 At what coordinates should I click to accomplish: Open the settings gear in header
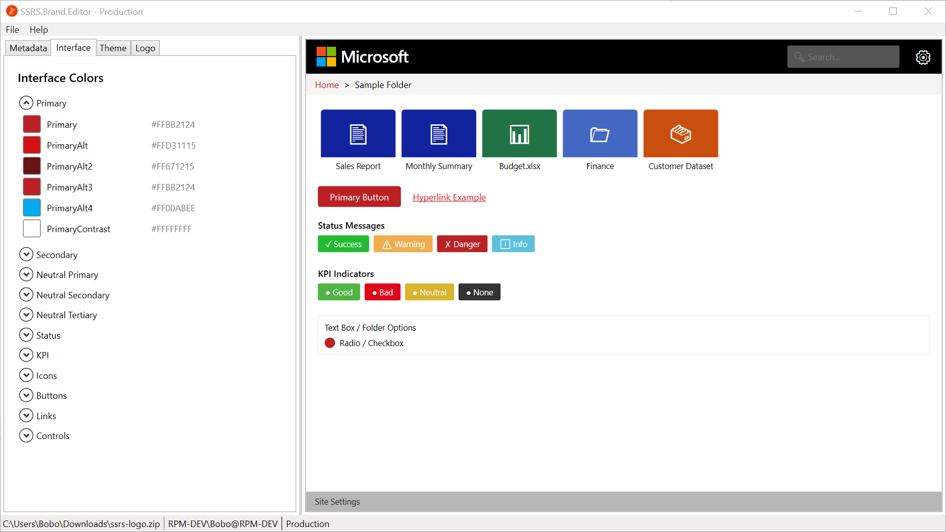point(923,57)
